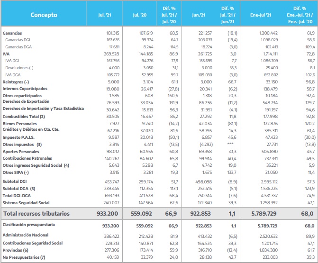Click the 'Provincias (6)' row label
This screenshot has width=318, height=263.
click(16, 250)
